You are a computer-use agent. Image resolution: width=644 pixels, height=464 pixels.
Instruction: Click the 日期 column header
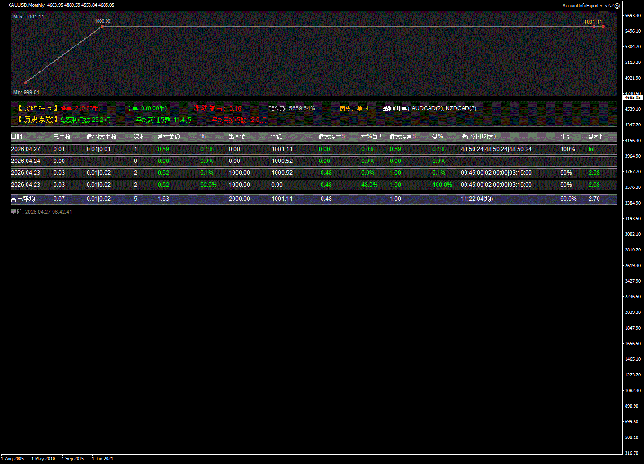17,137
